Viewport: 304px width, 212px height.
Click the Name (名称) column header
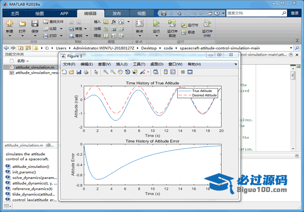(21, 61)
